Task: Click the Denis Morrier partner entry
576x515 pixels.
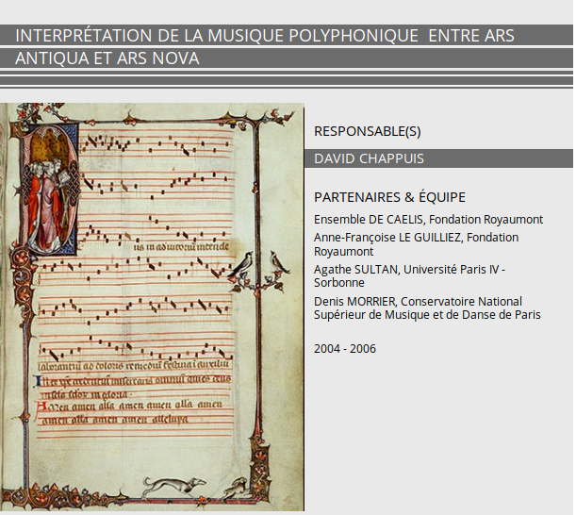Action: pyautogui.click(x=427, y=307)
